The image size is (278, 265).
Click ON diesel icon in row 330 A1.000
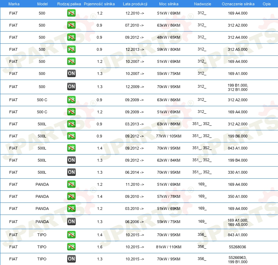tap(71, 172)
